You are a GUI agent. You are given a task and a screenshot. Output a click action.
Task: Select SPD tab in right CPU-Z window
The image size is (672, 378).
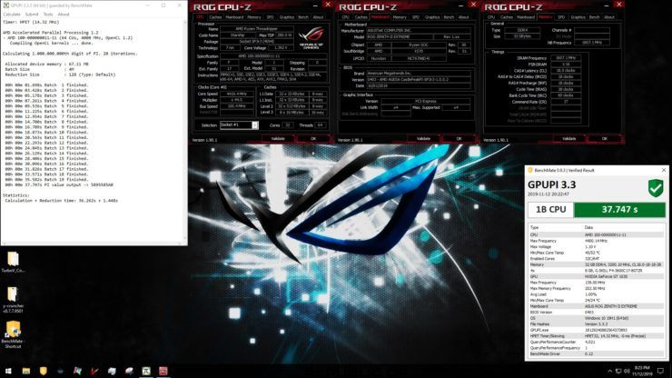tap(561, 17)
